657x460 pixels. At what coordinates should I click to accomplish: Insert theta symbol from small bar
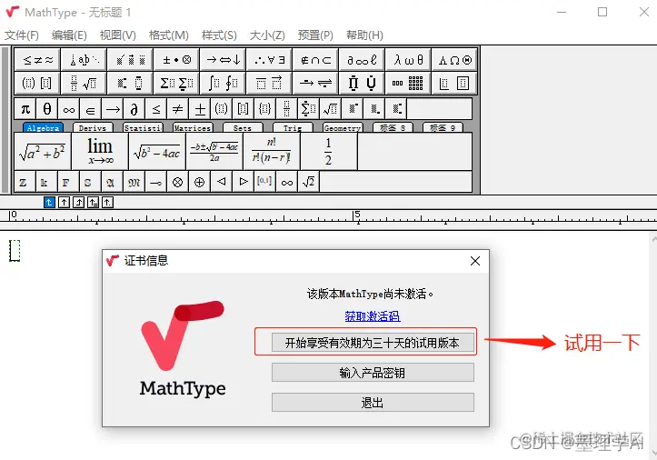(x=47, y=109)
